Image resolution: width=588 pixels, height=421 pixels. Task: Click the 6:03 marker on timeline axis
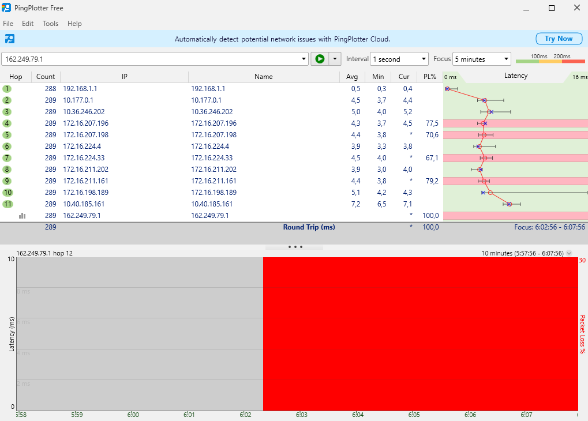[x=301, y=415]
